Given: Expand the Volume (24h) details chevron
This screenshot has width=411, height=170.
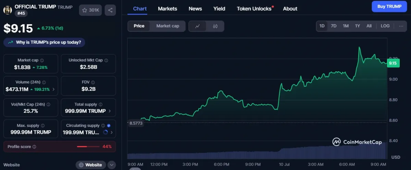Looking at the screenshot, I should coord(53,89).
